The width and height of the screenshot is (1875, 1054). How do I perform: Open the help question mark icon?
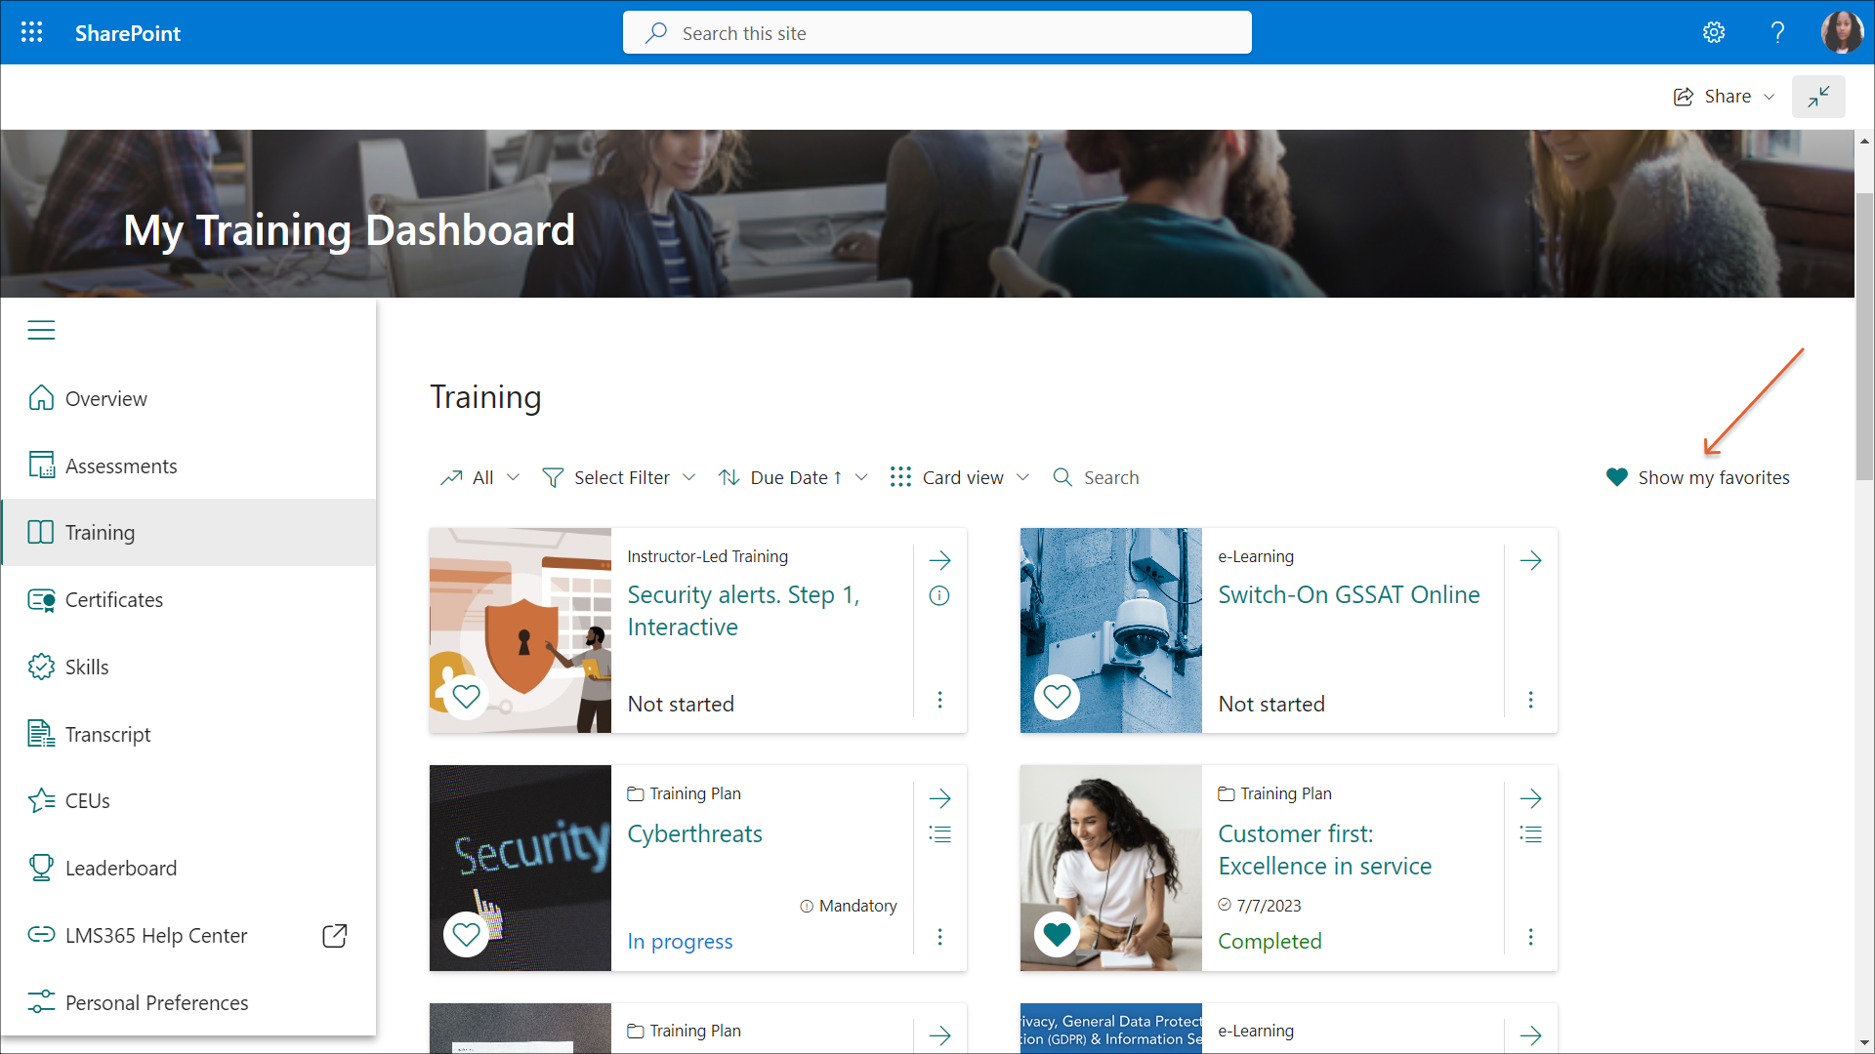(x=1777, y=32)
